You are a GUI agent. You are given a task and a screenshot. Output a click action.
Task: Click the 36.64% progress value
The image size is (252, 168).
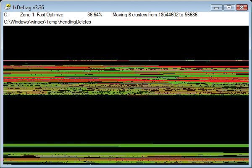tap(94, 15)
